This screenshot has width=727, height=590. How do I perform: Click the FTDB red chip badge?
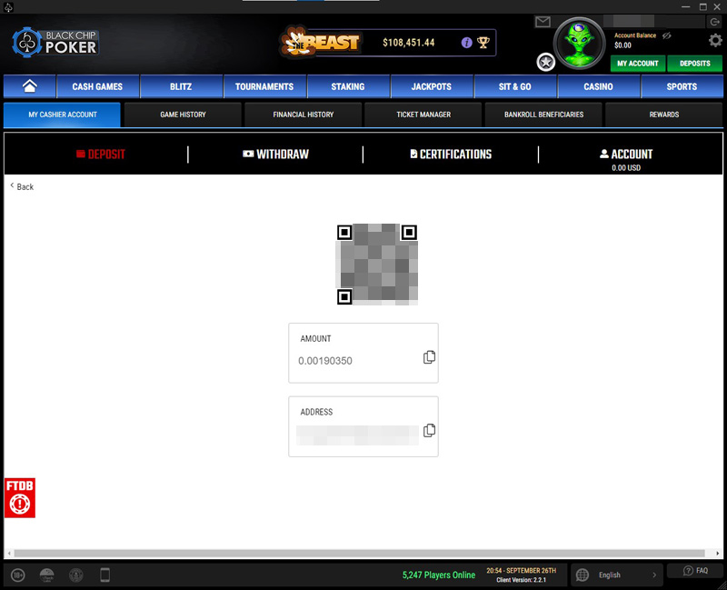point(20,497)
